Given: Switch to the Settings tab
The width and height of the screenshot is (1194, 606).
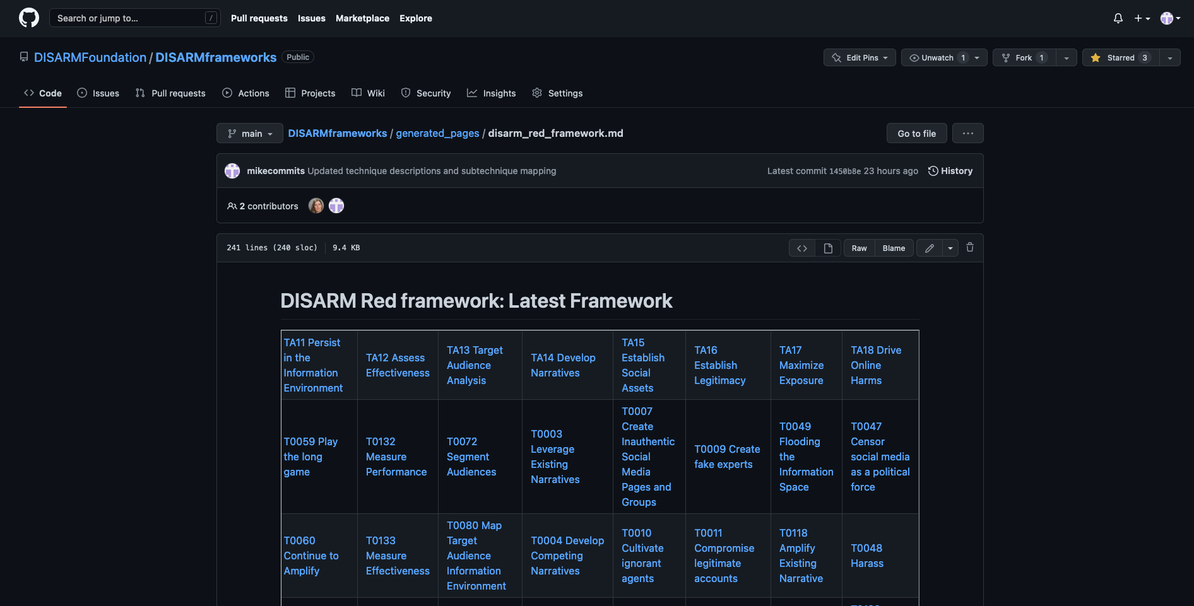Looking at the screenshot, I should tap(557, 93).
